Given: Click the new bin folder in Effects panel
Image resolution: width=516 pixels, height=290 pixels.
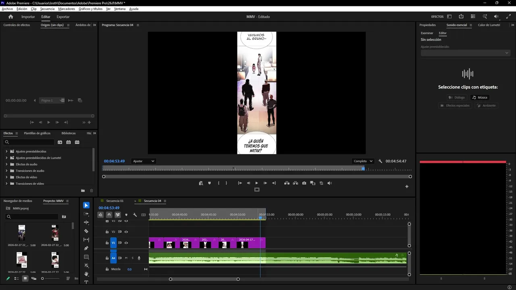Looking at the screenshot, I should coord(83,191).
